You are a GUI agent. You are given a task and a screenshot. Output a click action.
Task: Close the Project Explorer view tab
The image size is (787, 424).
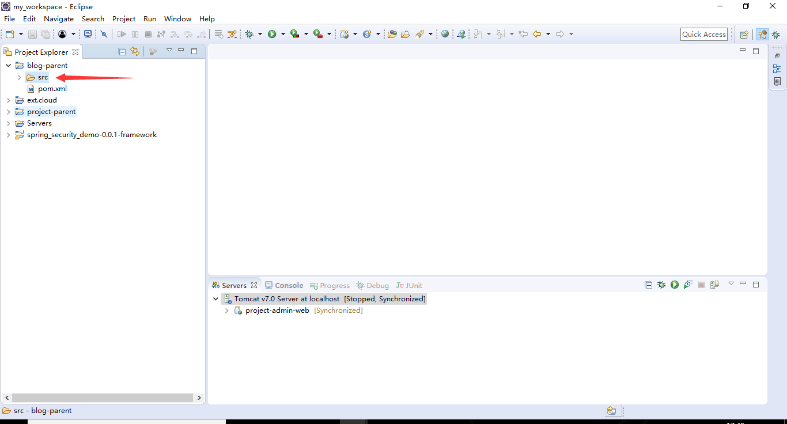(75, 52)
